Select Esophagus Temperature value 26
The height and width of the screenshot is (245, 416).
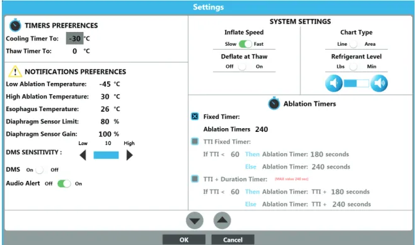pyautogui.click(x=105, y=109)
